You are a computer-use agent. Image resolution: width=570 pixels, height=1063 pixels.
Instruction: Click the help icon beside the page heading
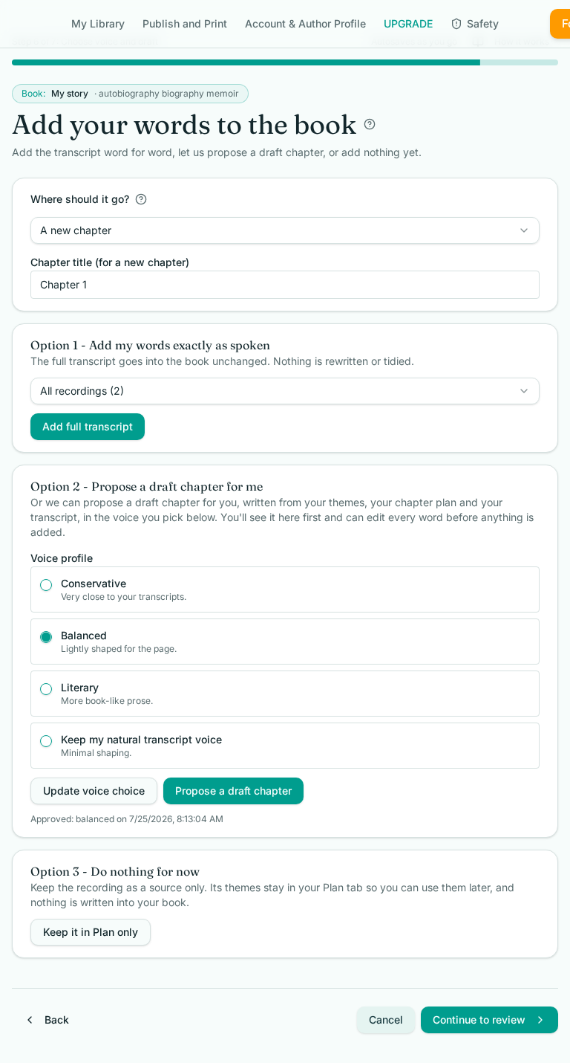coord(370,124)
